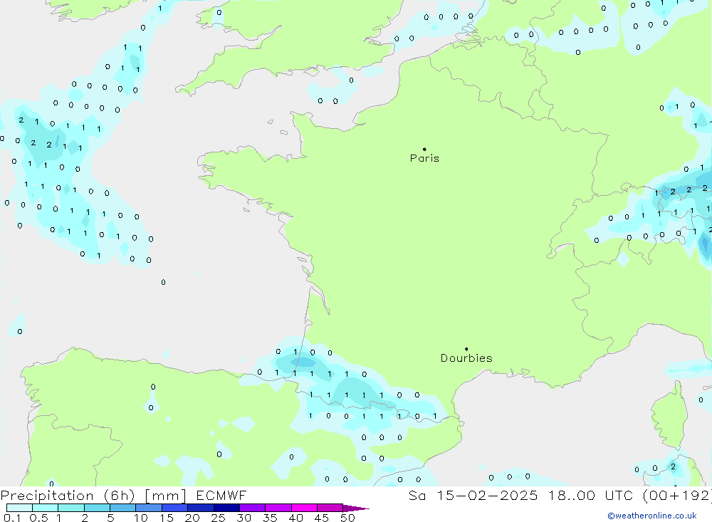
Task: Pick the 5–10 mm legend swatch
Action: tap(123, 508)
